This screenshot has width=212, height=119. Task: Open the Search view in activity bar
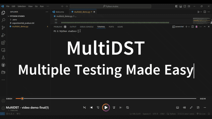click(3, 20)
